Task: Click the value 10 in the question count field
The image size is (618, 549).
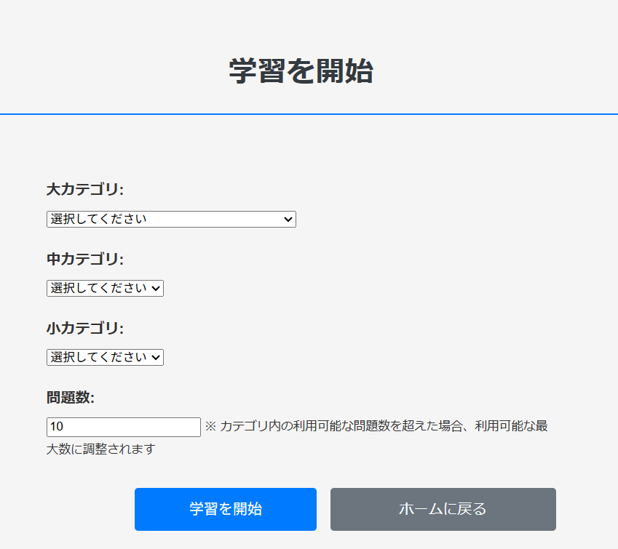Action: point(56,427)
